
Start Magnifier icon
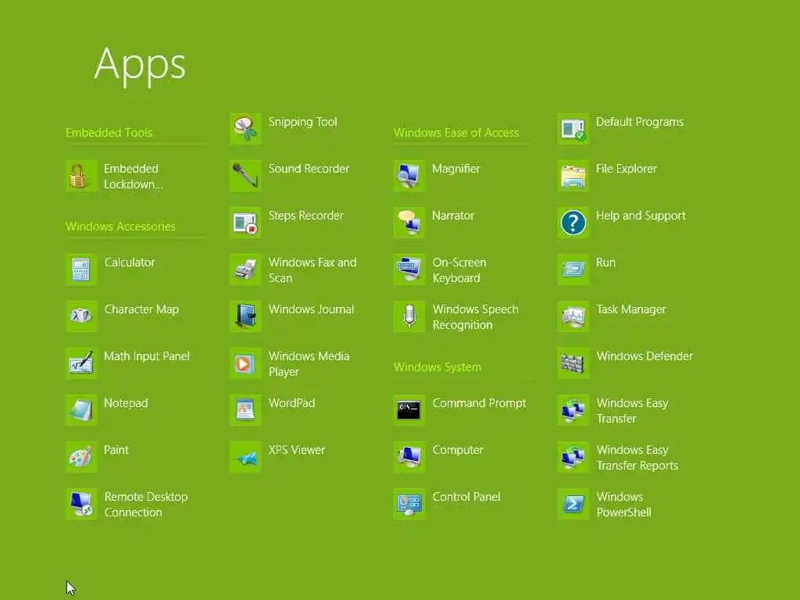(409, 176)
